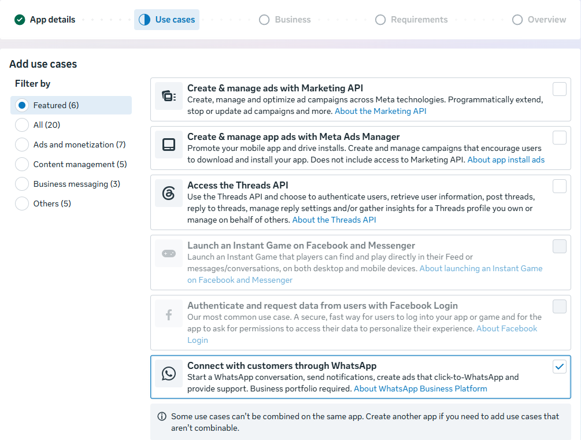581x440 pixels.
Task: Open the About the Marketing API link
Action: click(x=380, y=111)
